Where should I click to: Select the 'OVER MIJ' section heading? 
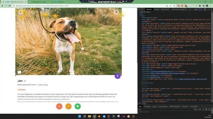point(21,90)
